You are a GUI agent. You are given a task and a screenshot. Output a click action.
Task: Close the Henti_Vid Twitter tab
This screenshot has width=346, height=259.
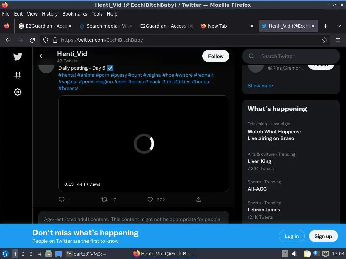[x=313, y=26]
